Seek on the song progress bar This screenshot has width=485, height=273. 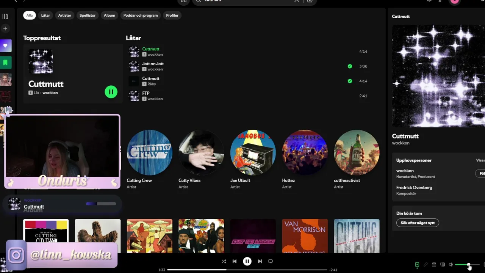247,270
